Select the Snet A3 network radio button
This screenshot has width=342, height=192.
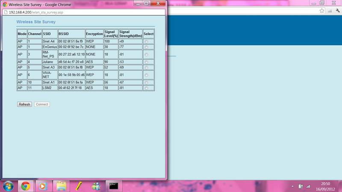pyautogui.click(x=146, y=67)
